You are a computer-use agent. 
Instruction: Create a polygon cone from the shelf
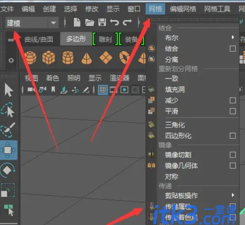pos(87,58)
